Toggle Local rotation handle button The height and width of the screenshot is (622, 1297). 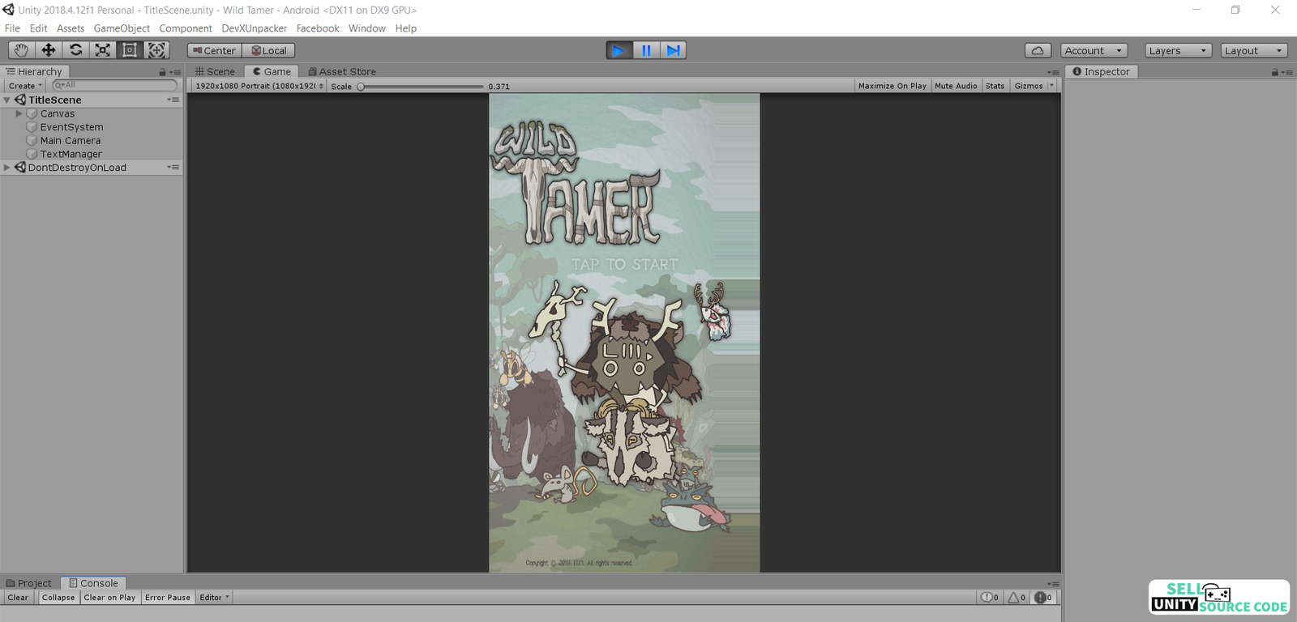(x=268, y=50)
